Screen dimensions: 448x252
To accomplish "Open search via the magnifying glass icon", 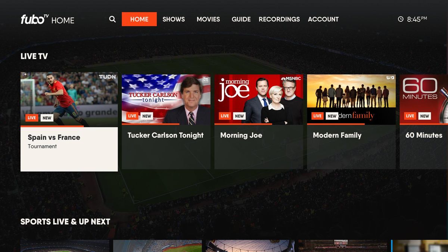I will pyautogui.click(x=112, y=19).
